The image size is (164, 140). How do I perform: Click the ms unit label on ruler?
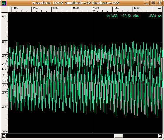pyautogui.click(x=160, y=8)
